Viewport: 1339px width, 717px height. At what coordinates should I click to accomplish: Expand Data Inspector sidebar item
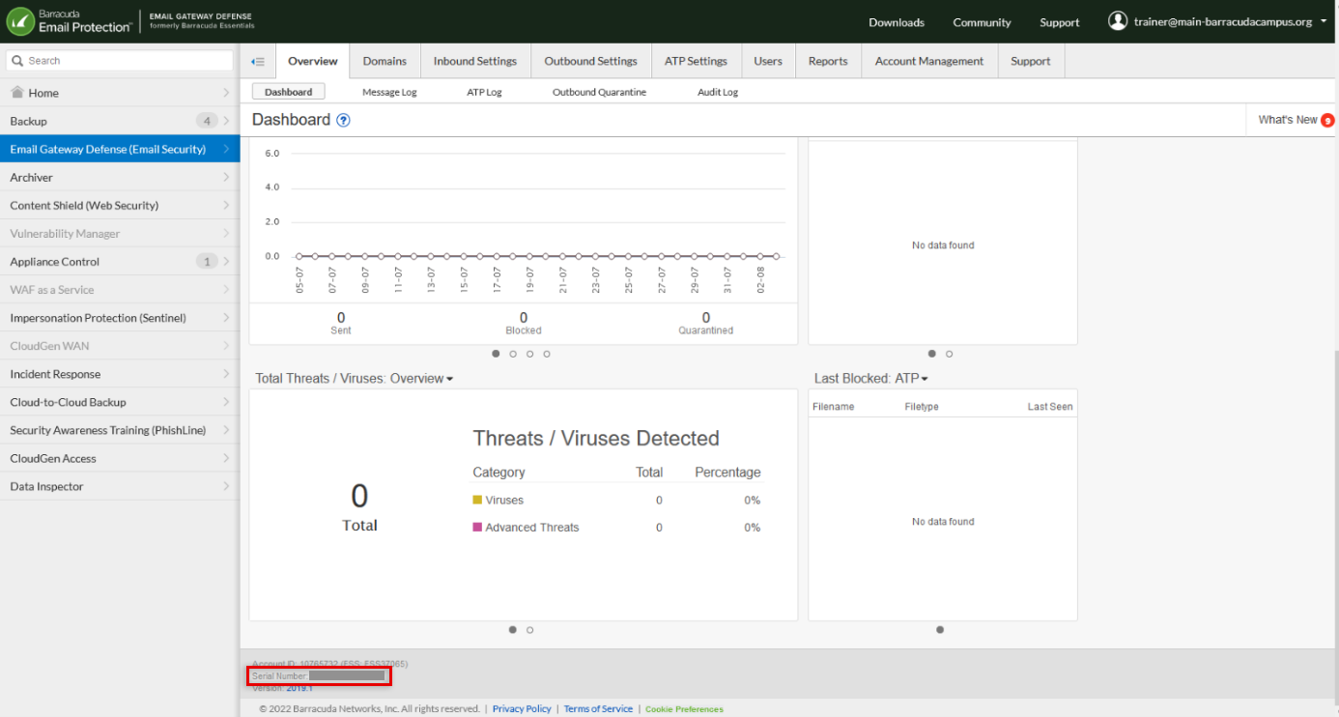[x=120, y=486]
